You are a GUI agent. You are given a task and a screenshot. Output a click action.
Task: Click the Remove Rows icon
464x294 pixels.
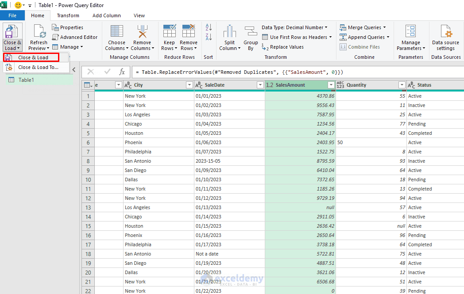click(x=189, y=31)
